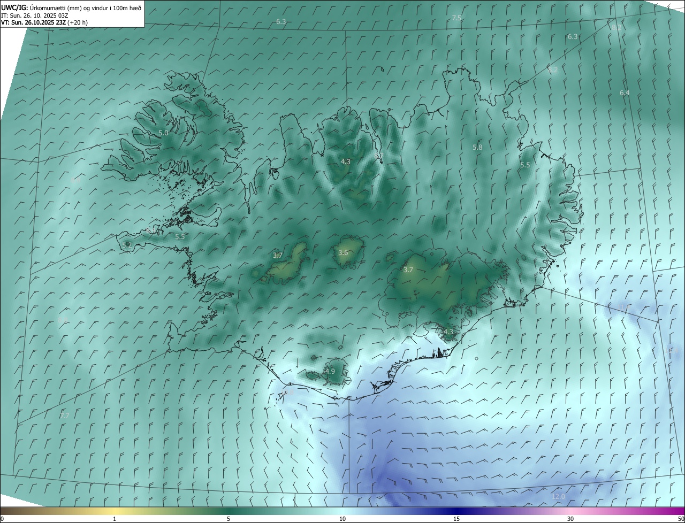Click the color scale tick label 10

click(x=342, y=519)
